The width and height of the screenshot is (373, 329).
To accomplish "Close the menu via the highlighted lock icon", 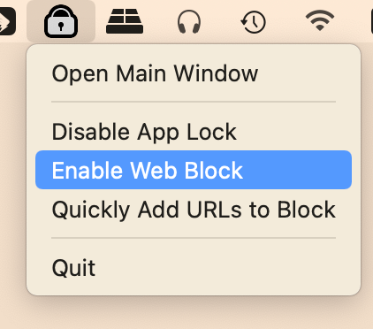I will [61, 21].
